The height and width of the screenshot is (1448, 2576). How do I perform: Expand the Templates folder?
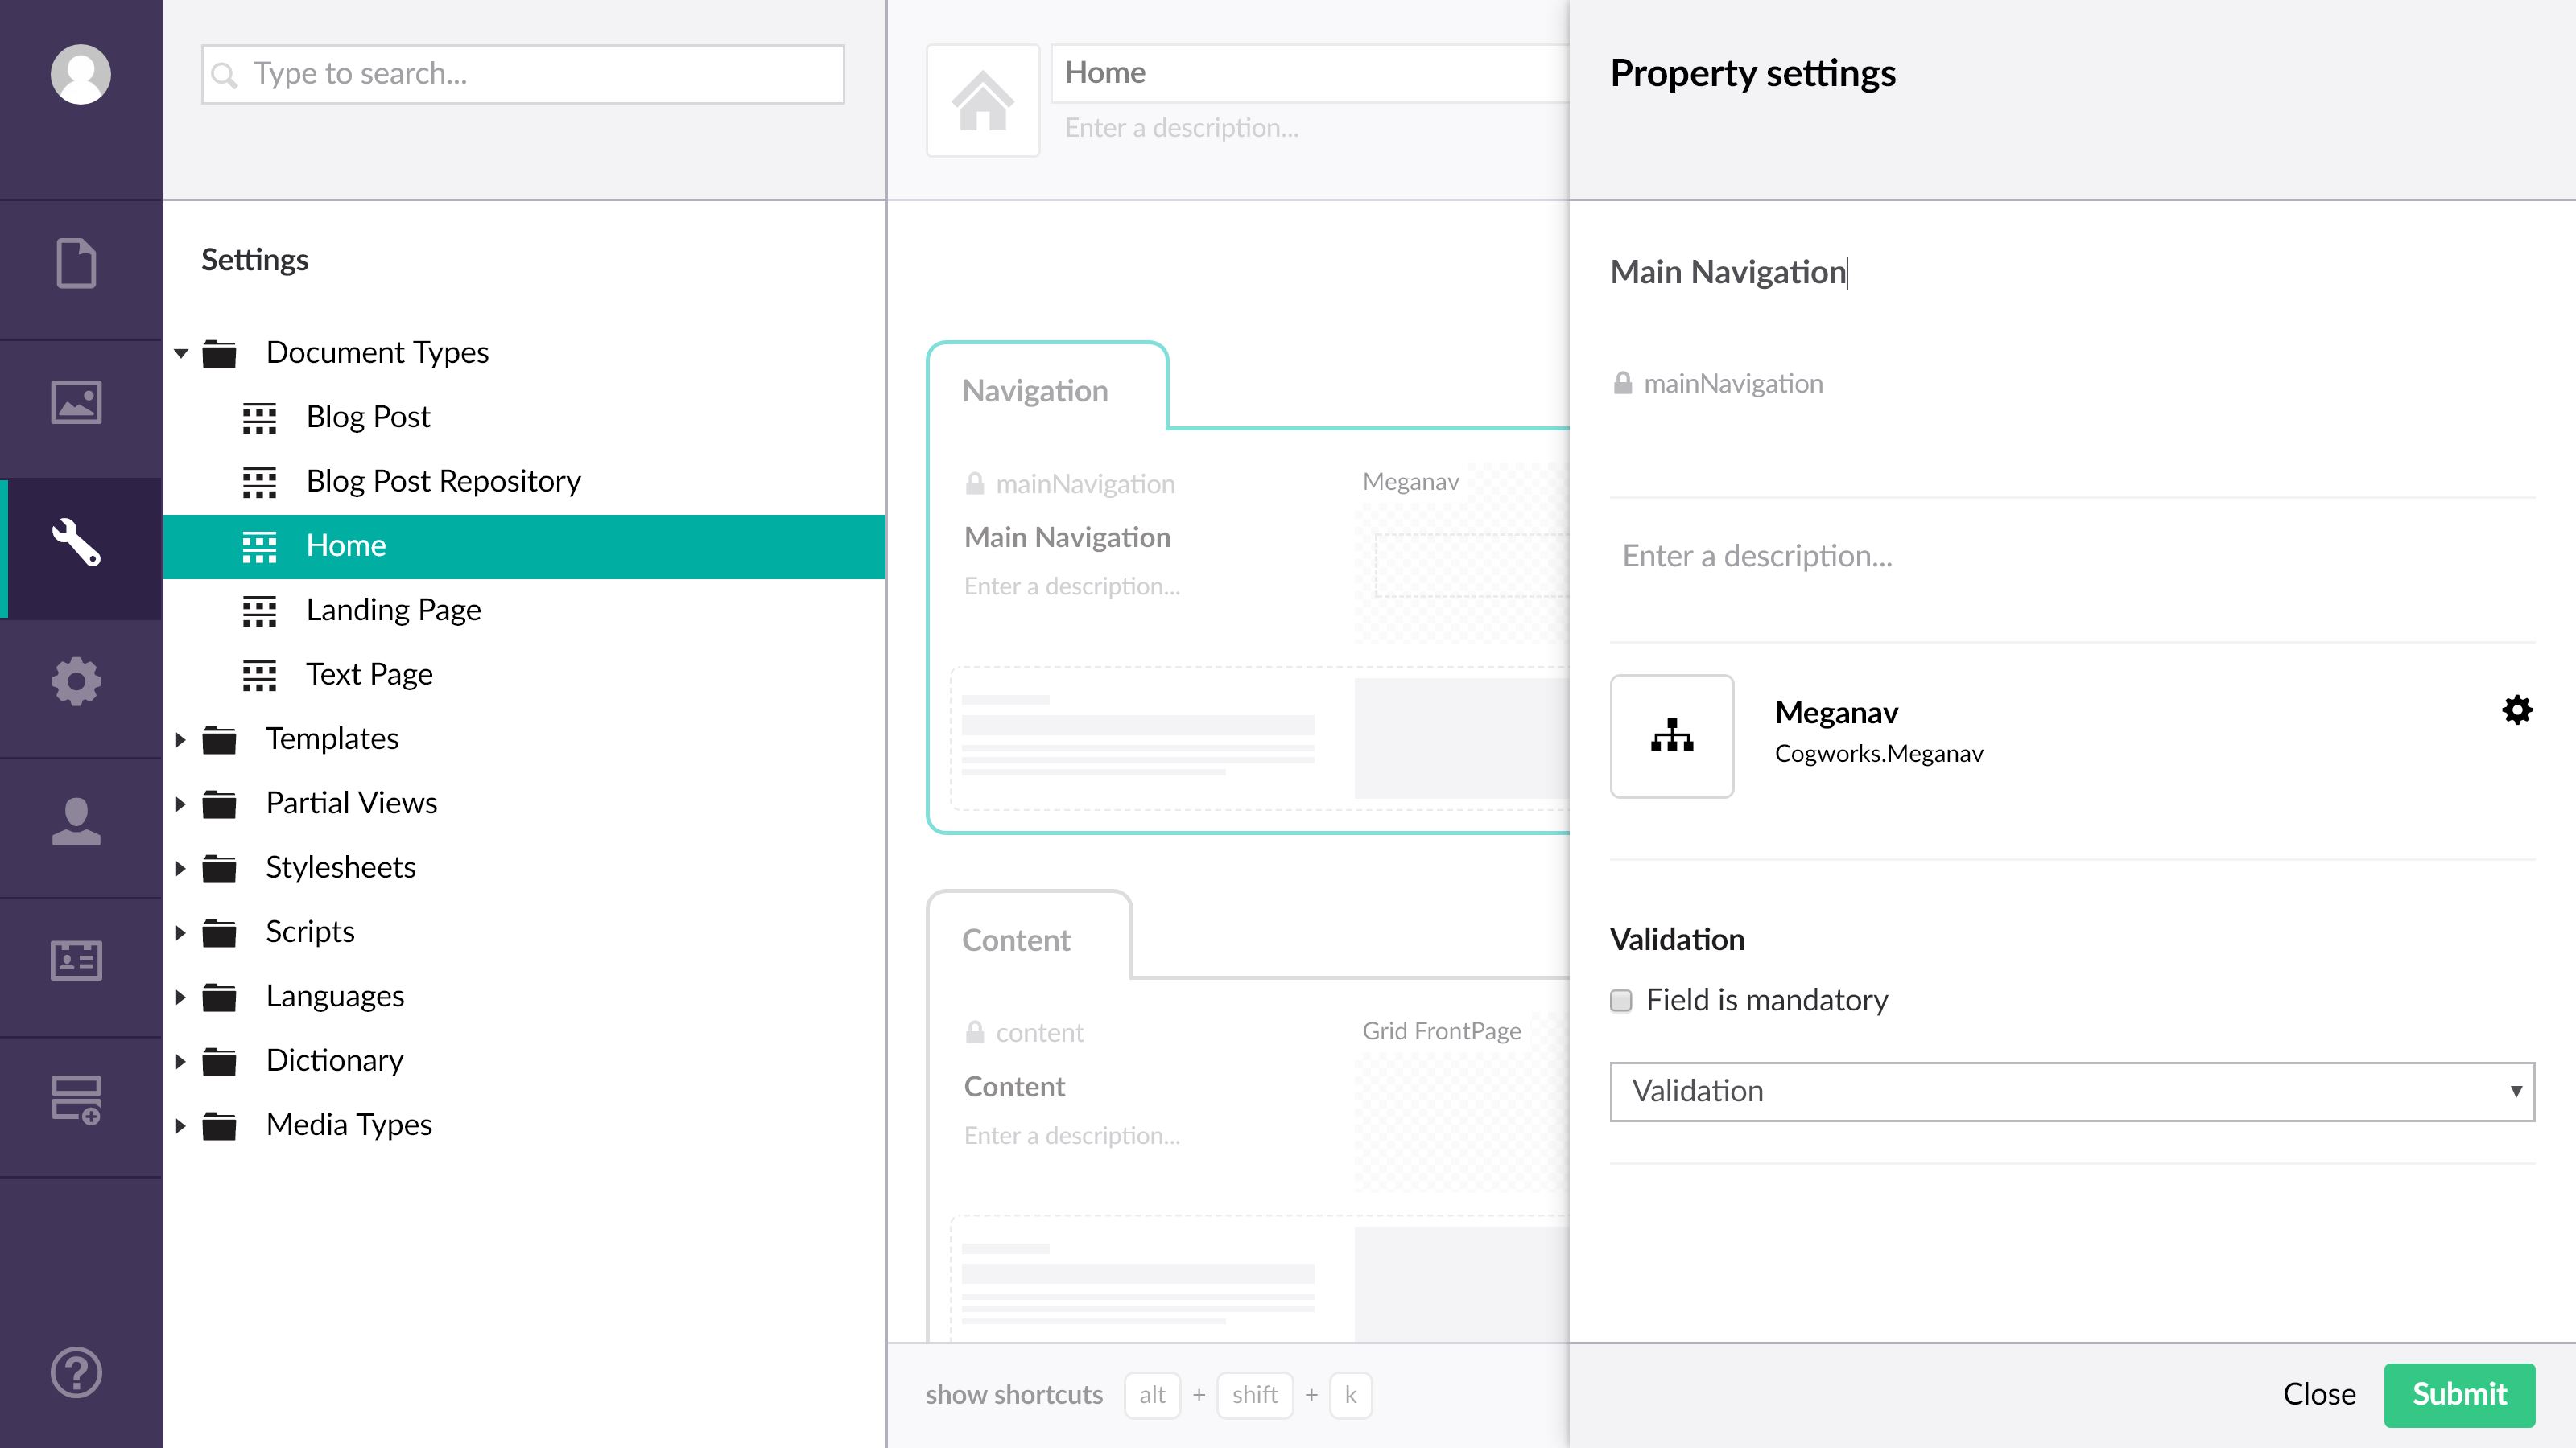[x=181, y=739]
